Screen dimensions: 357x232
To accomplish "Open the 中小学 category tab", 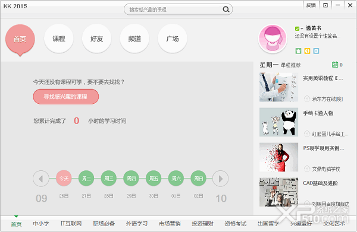I will coord(41,224).
